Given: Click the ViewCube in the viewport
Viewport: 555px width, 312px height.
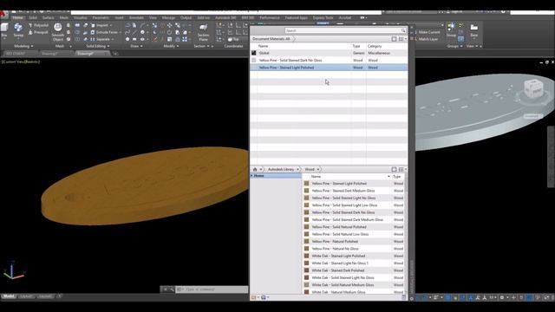Looking at the screenshot, I should [532, 88].
